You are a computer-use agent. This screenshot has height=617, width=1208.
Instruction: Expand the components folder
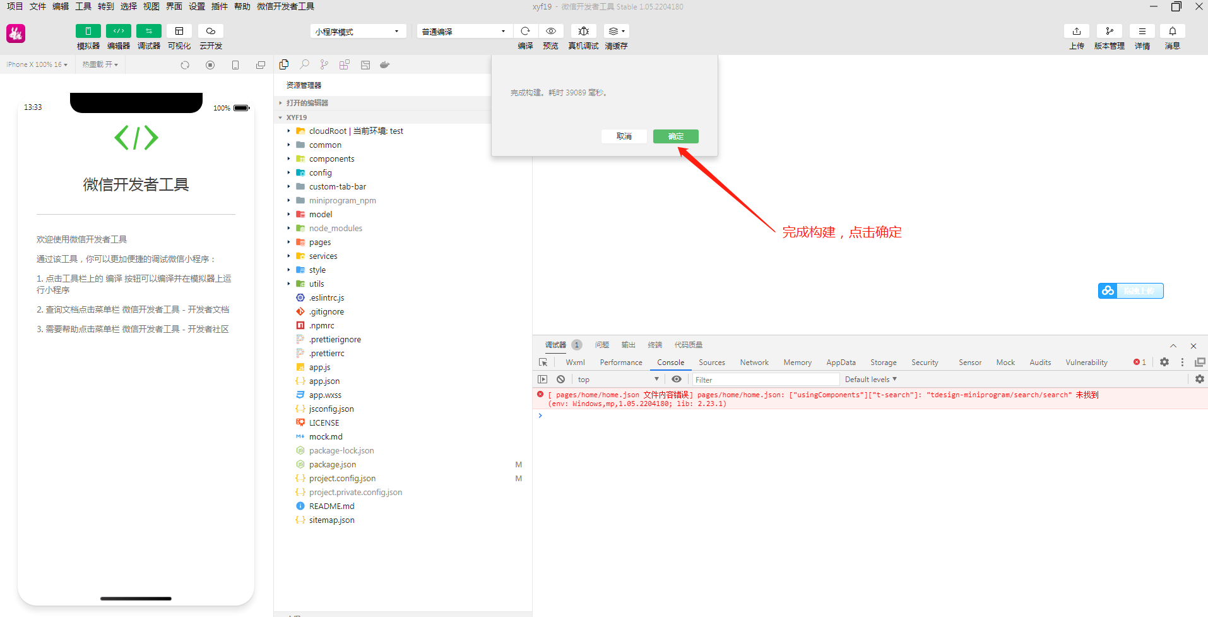click(x=331, y=159)
